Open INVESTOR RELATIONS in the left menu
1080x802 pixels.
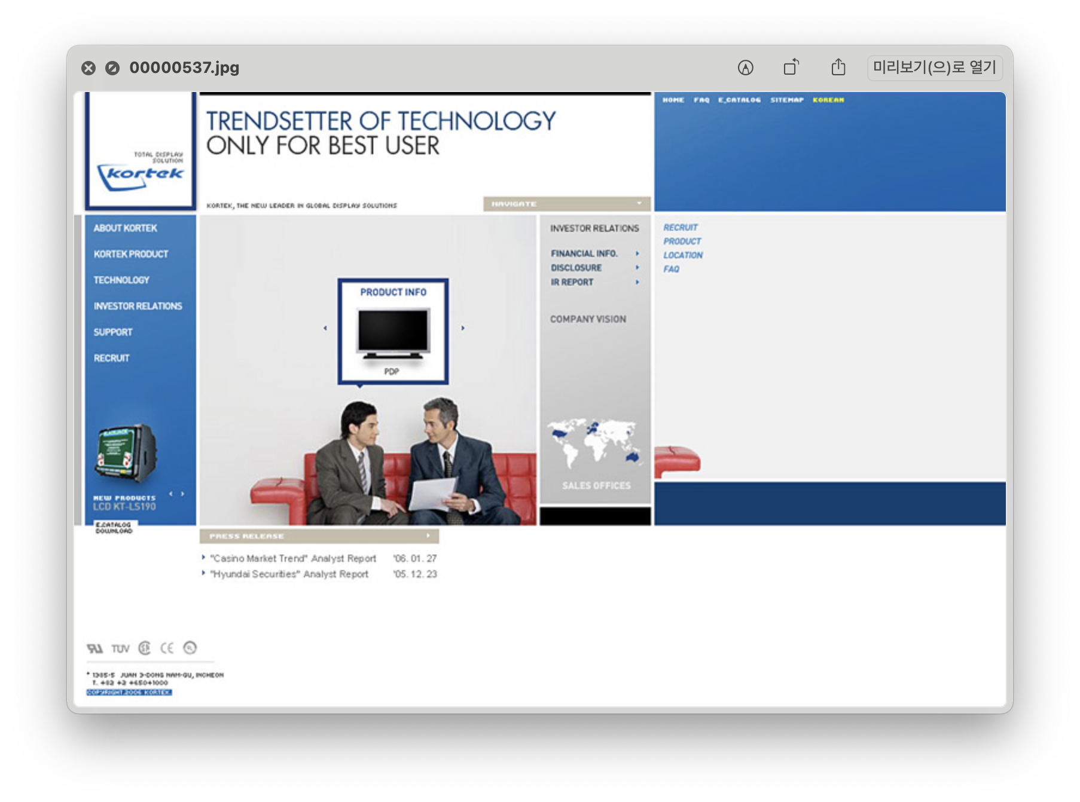[x=138, y=306]
